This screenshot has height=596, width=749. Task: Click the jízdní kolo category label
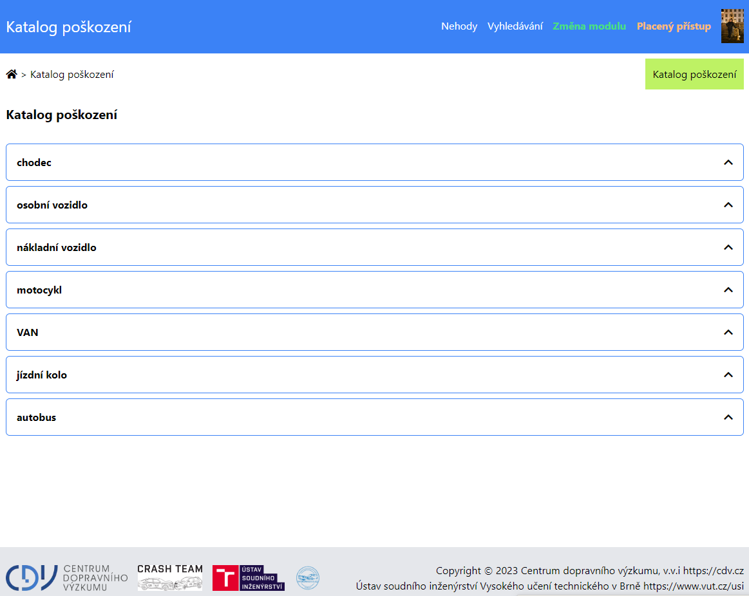click(42, 375)
